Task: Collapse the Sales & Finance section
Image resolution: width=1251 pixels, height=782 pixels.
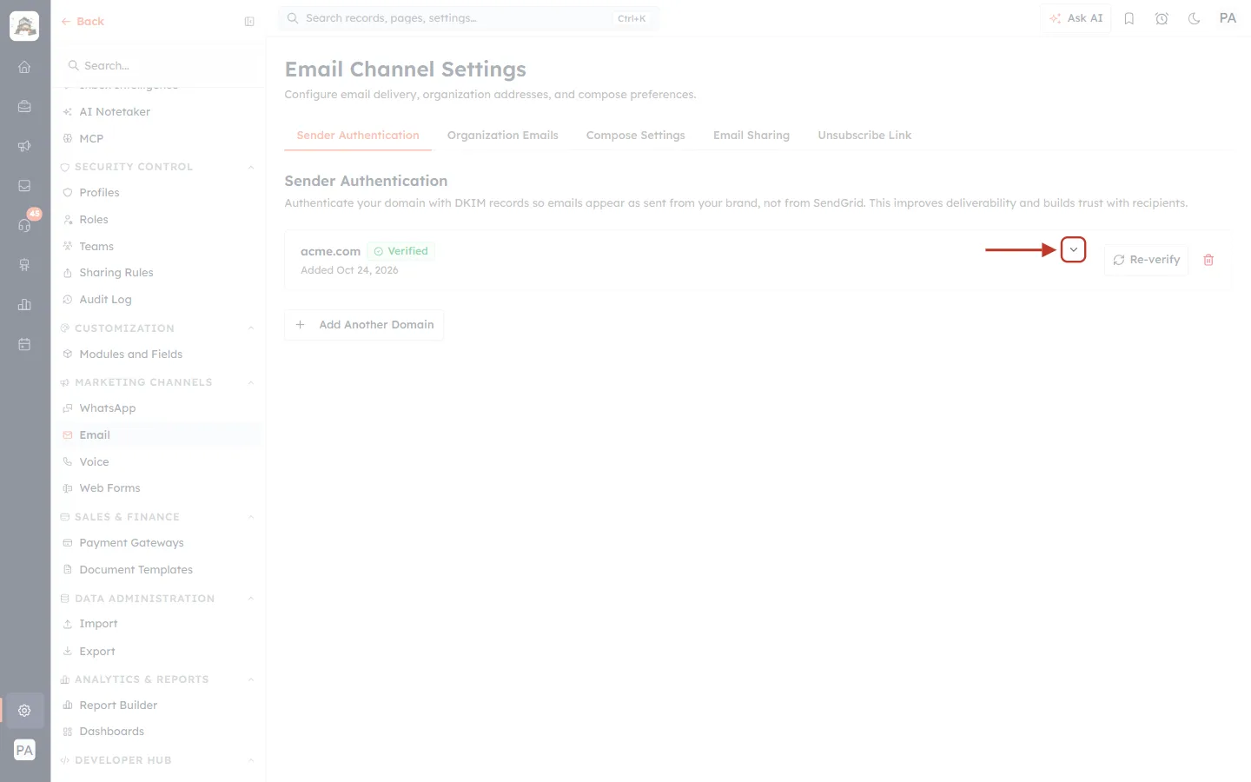Action: point(251,517)
